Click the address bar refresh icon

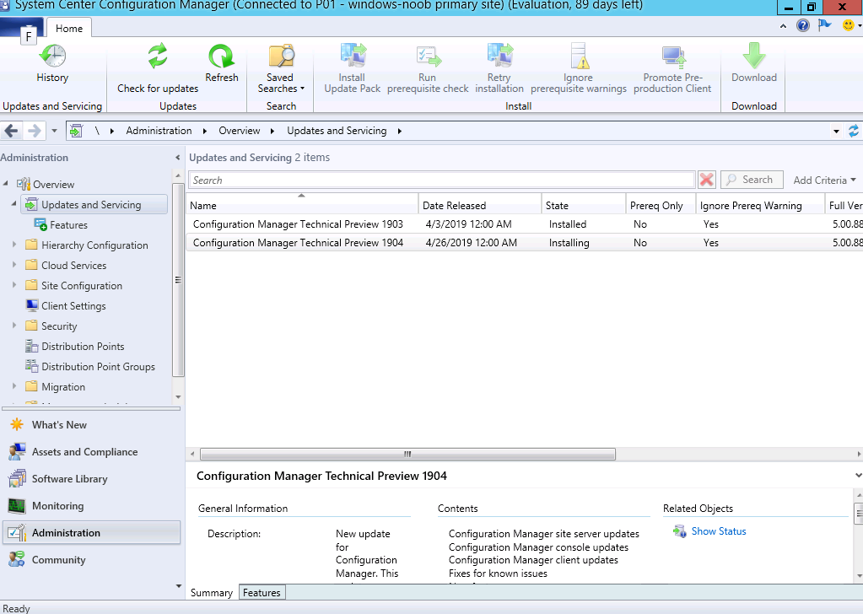(854, 131)
